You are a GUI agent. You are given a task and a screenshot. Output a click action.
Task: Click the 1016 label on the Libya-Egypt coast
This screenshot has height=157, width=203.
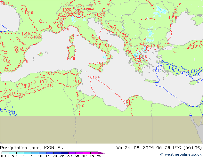pyautogui.click(x=128, y=102)
